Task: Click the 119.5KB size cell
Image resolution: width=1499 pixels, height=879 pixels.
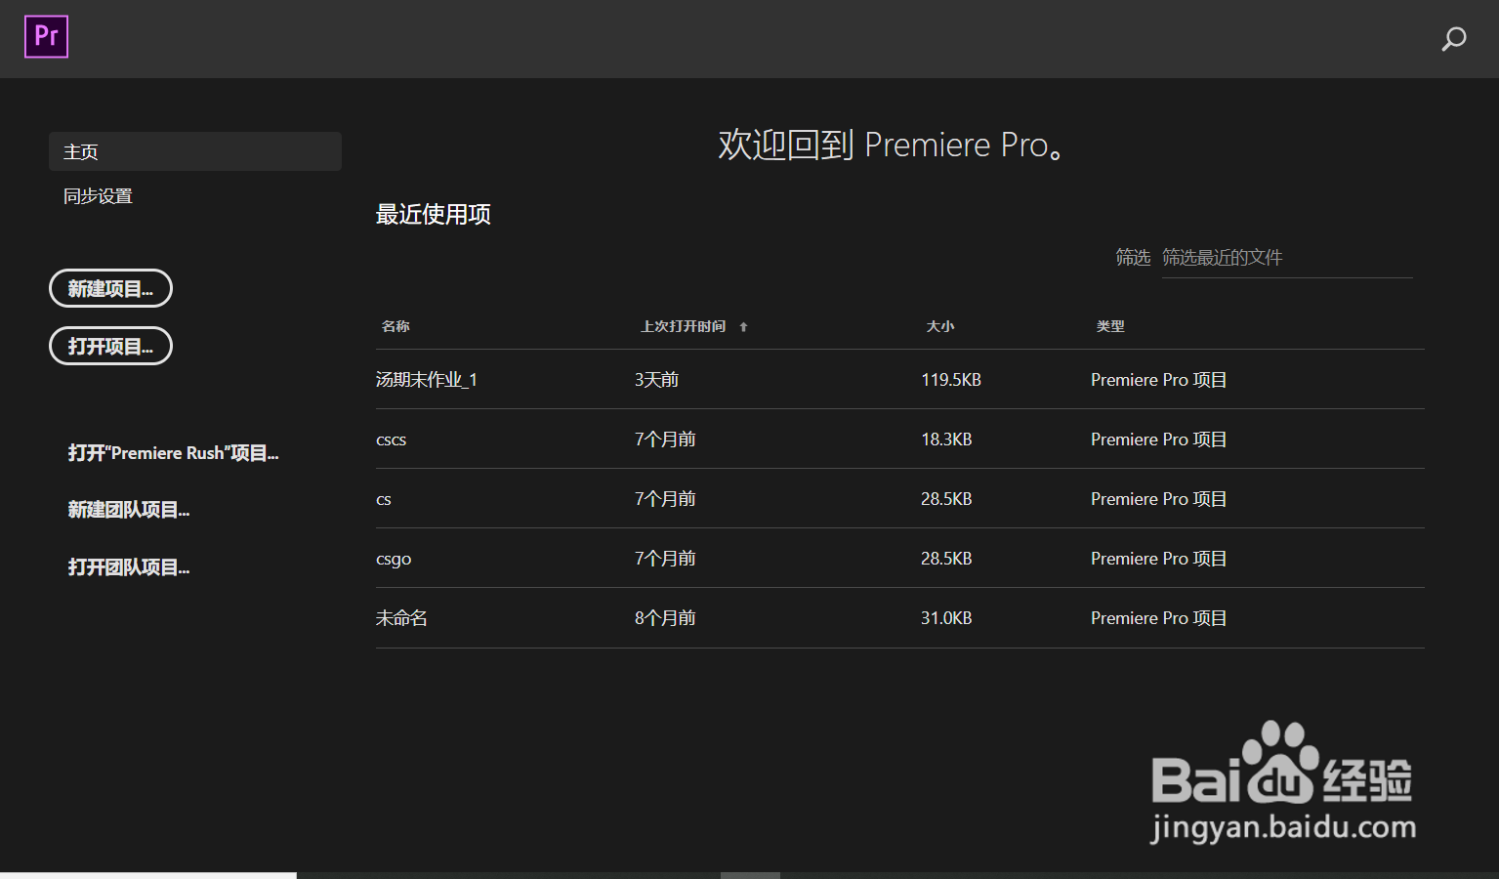Action: pyautogui.click(x=951, y=380)
